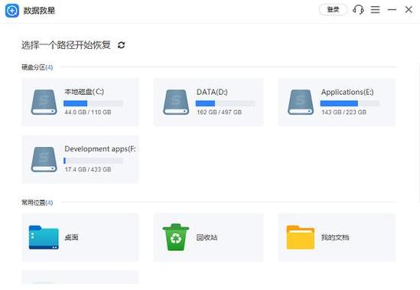Click the 162 GB / 497 GB text

219,112
